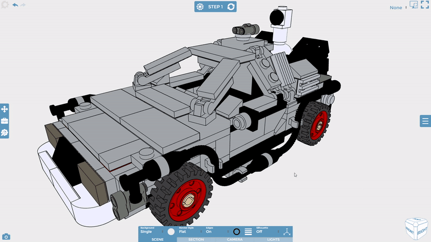Click the front red wheel of the car model
Screen dimensions: 431x242
187,200
